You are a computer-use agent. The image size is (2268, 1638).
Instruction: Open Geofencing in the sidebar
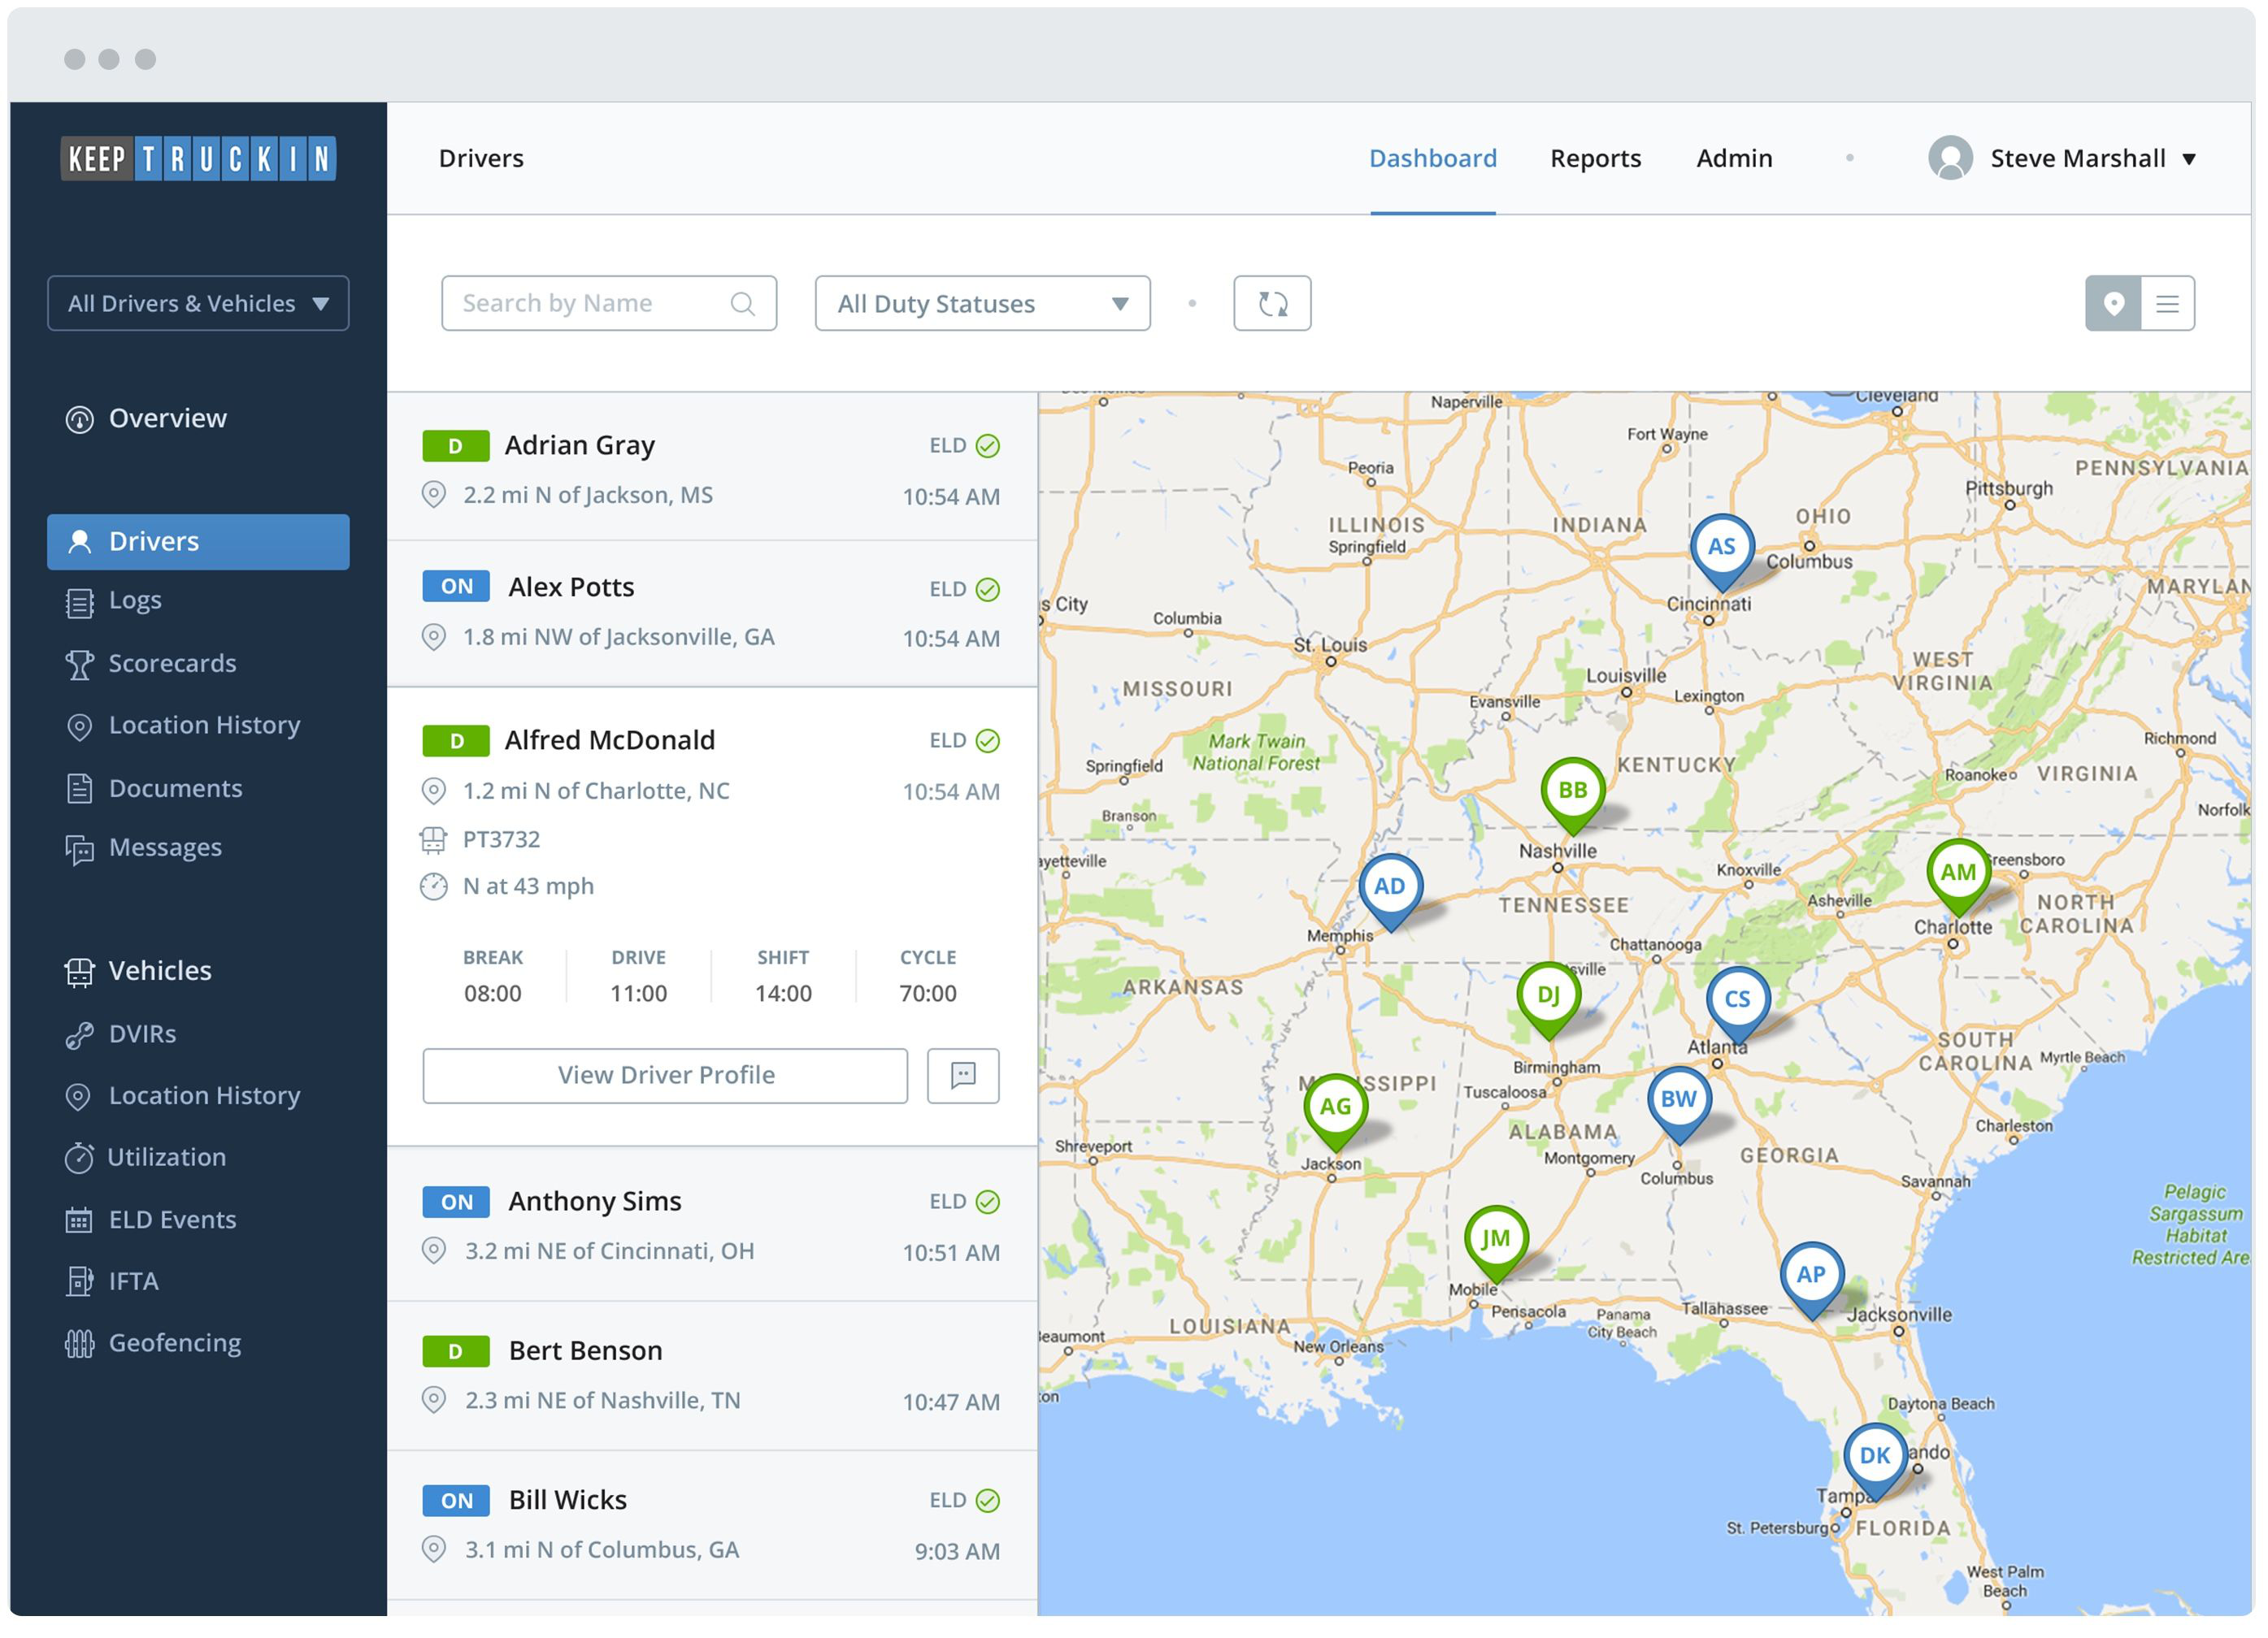coord(174,1342)
